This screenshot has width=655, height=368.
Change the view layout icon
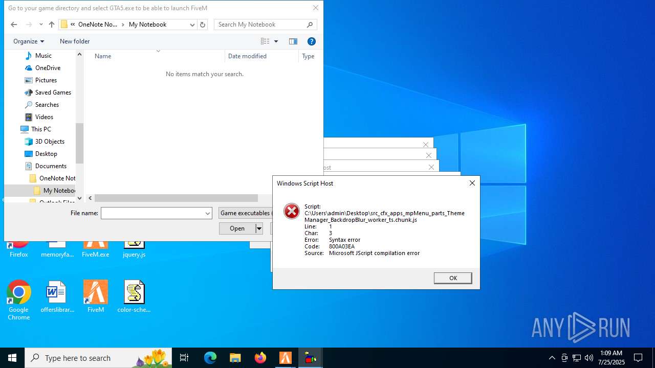point(265,41)
